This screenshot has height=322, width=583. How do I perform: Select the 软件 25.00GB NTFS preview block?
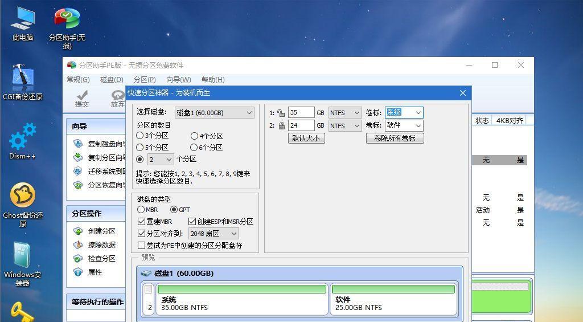(x=393, y=299)
